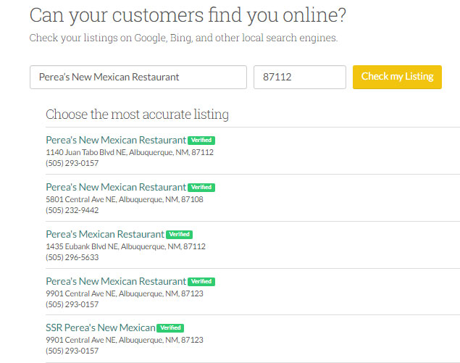Select phone (505) 293-0157 under Juan Tabo

pos(72,163)
